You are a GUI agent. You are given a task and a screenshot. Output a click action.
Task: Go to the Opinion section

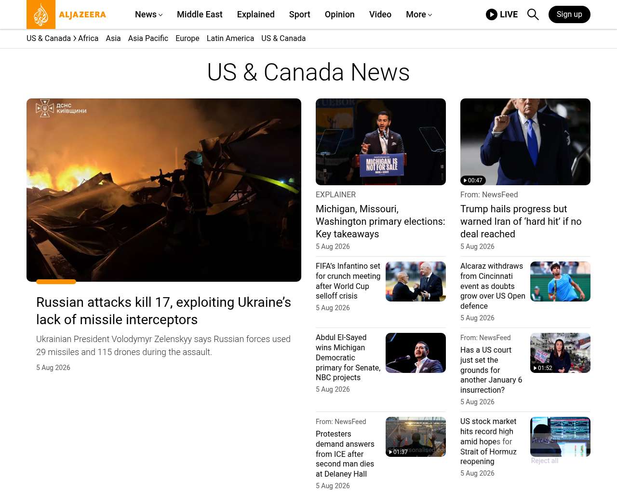(x=340, y=14)
